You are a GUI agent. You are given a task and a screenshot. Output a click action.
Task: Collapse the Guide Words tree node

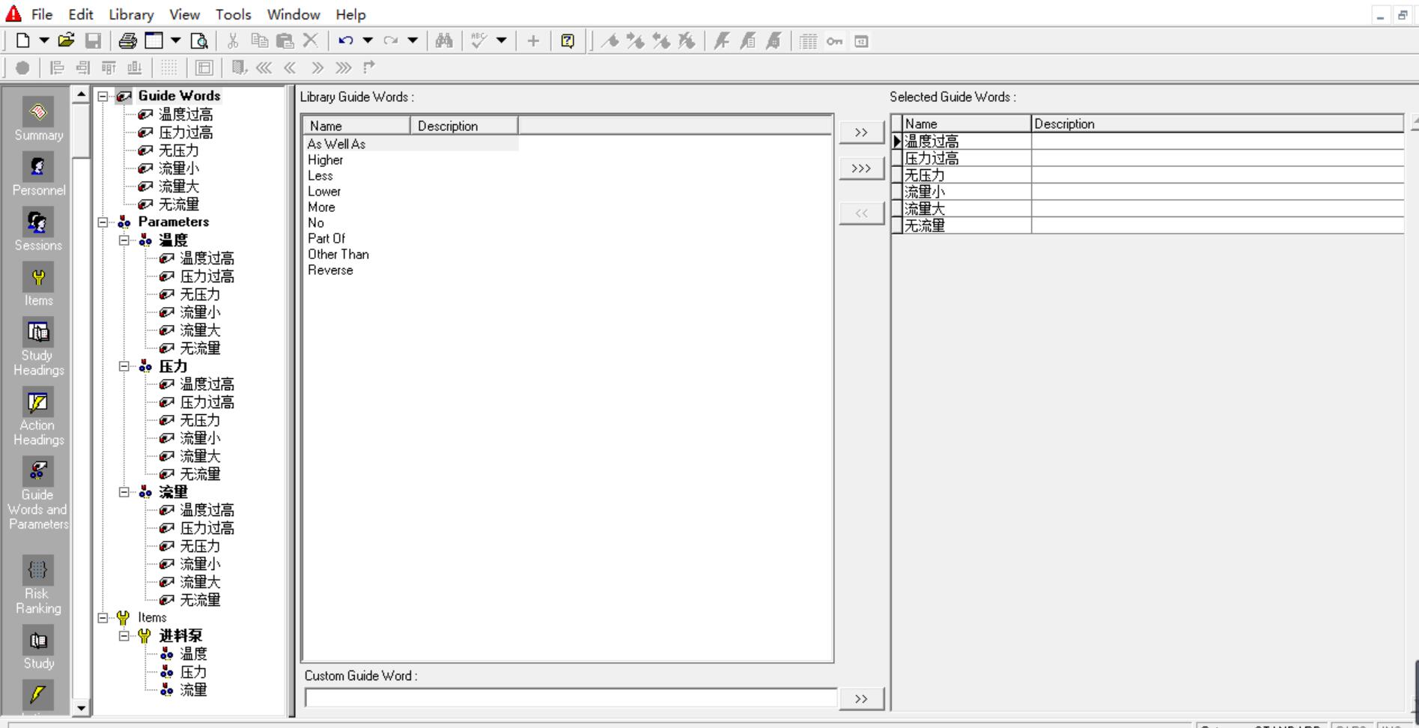pyautogui.click(x=103, y=97)
